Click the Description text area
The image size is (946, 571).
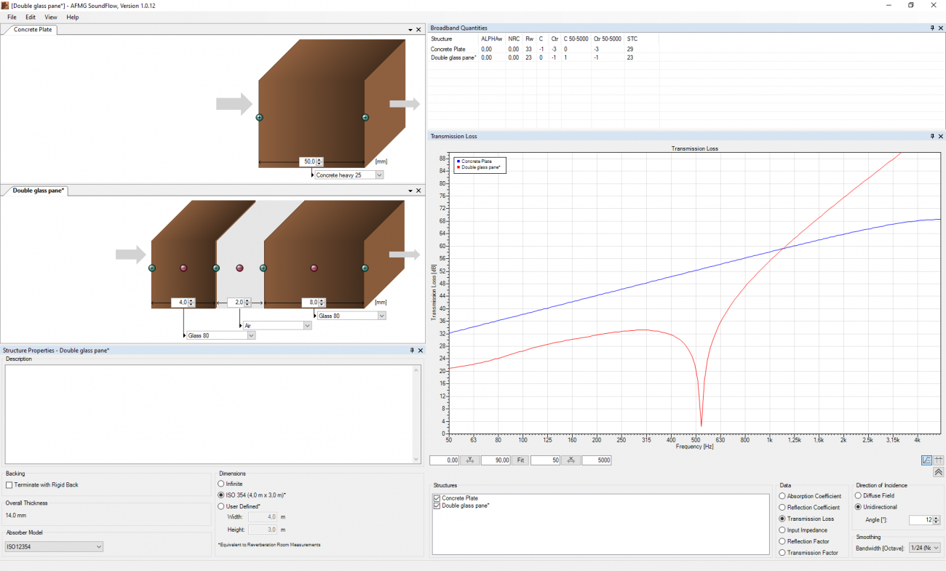click(212, 413)
